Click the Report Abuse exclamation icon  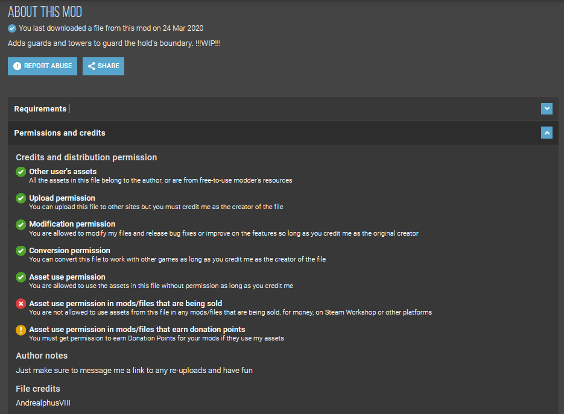tap(17, 66)
